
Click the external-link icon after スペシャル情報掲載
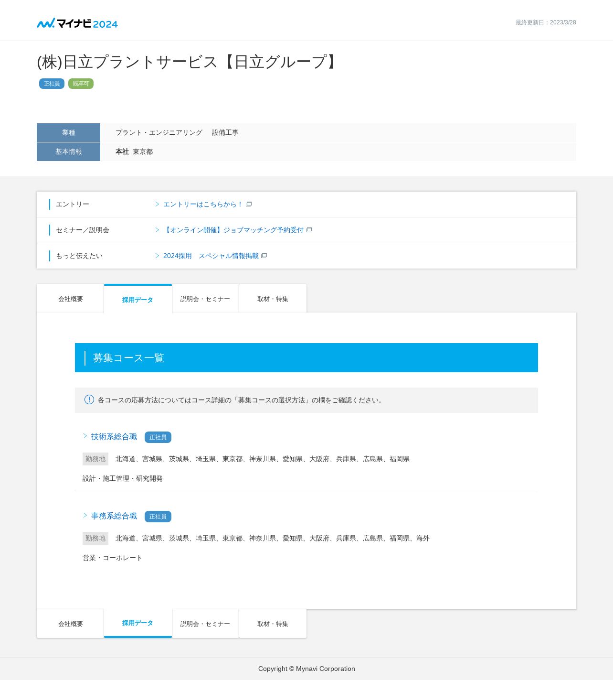coord(264,256)
